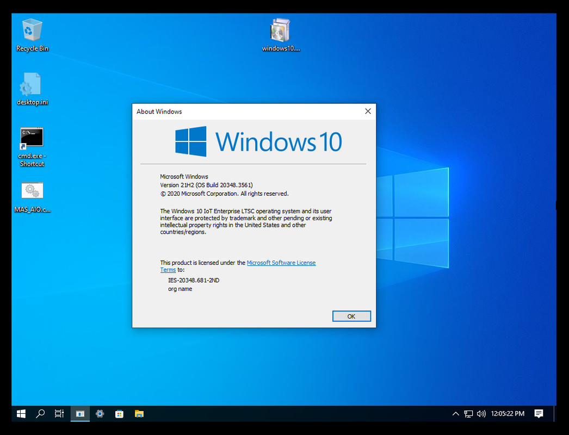Click the Terms link text
Viewport: 569px width, 435px height.
coord(168,270)
